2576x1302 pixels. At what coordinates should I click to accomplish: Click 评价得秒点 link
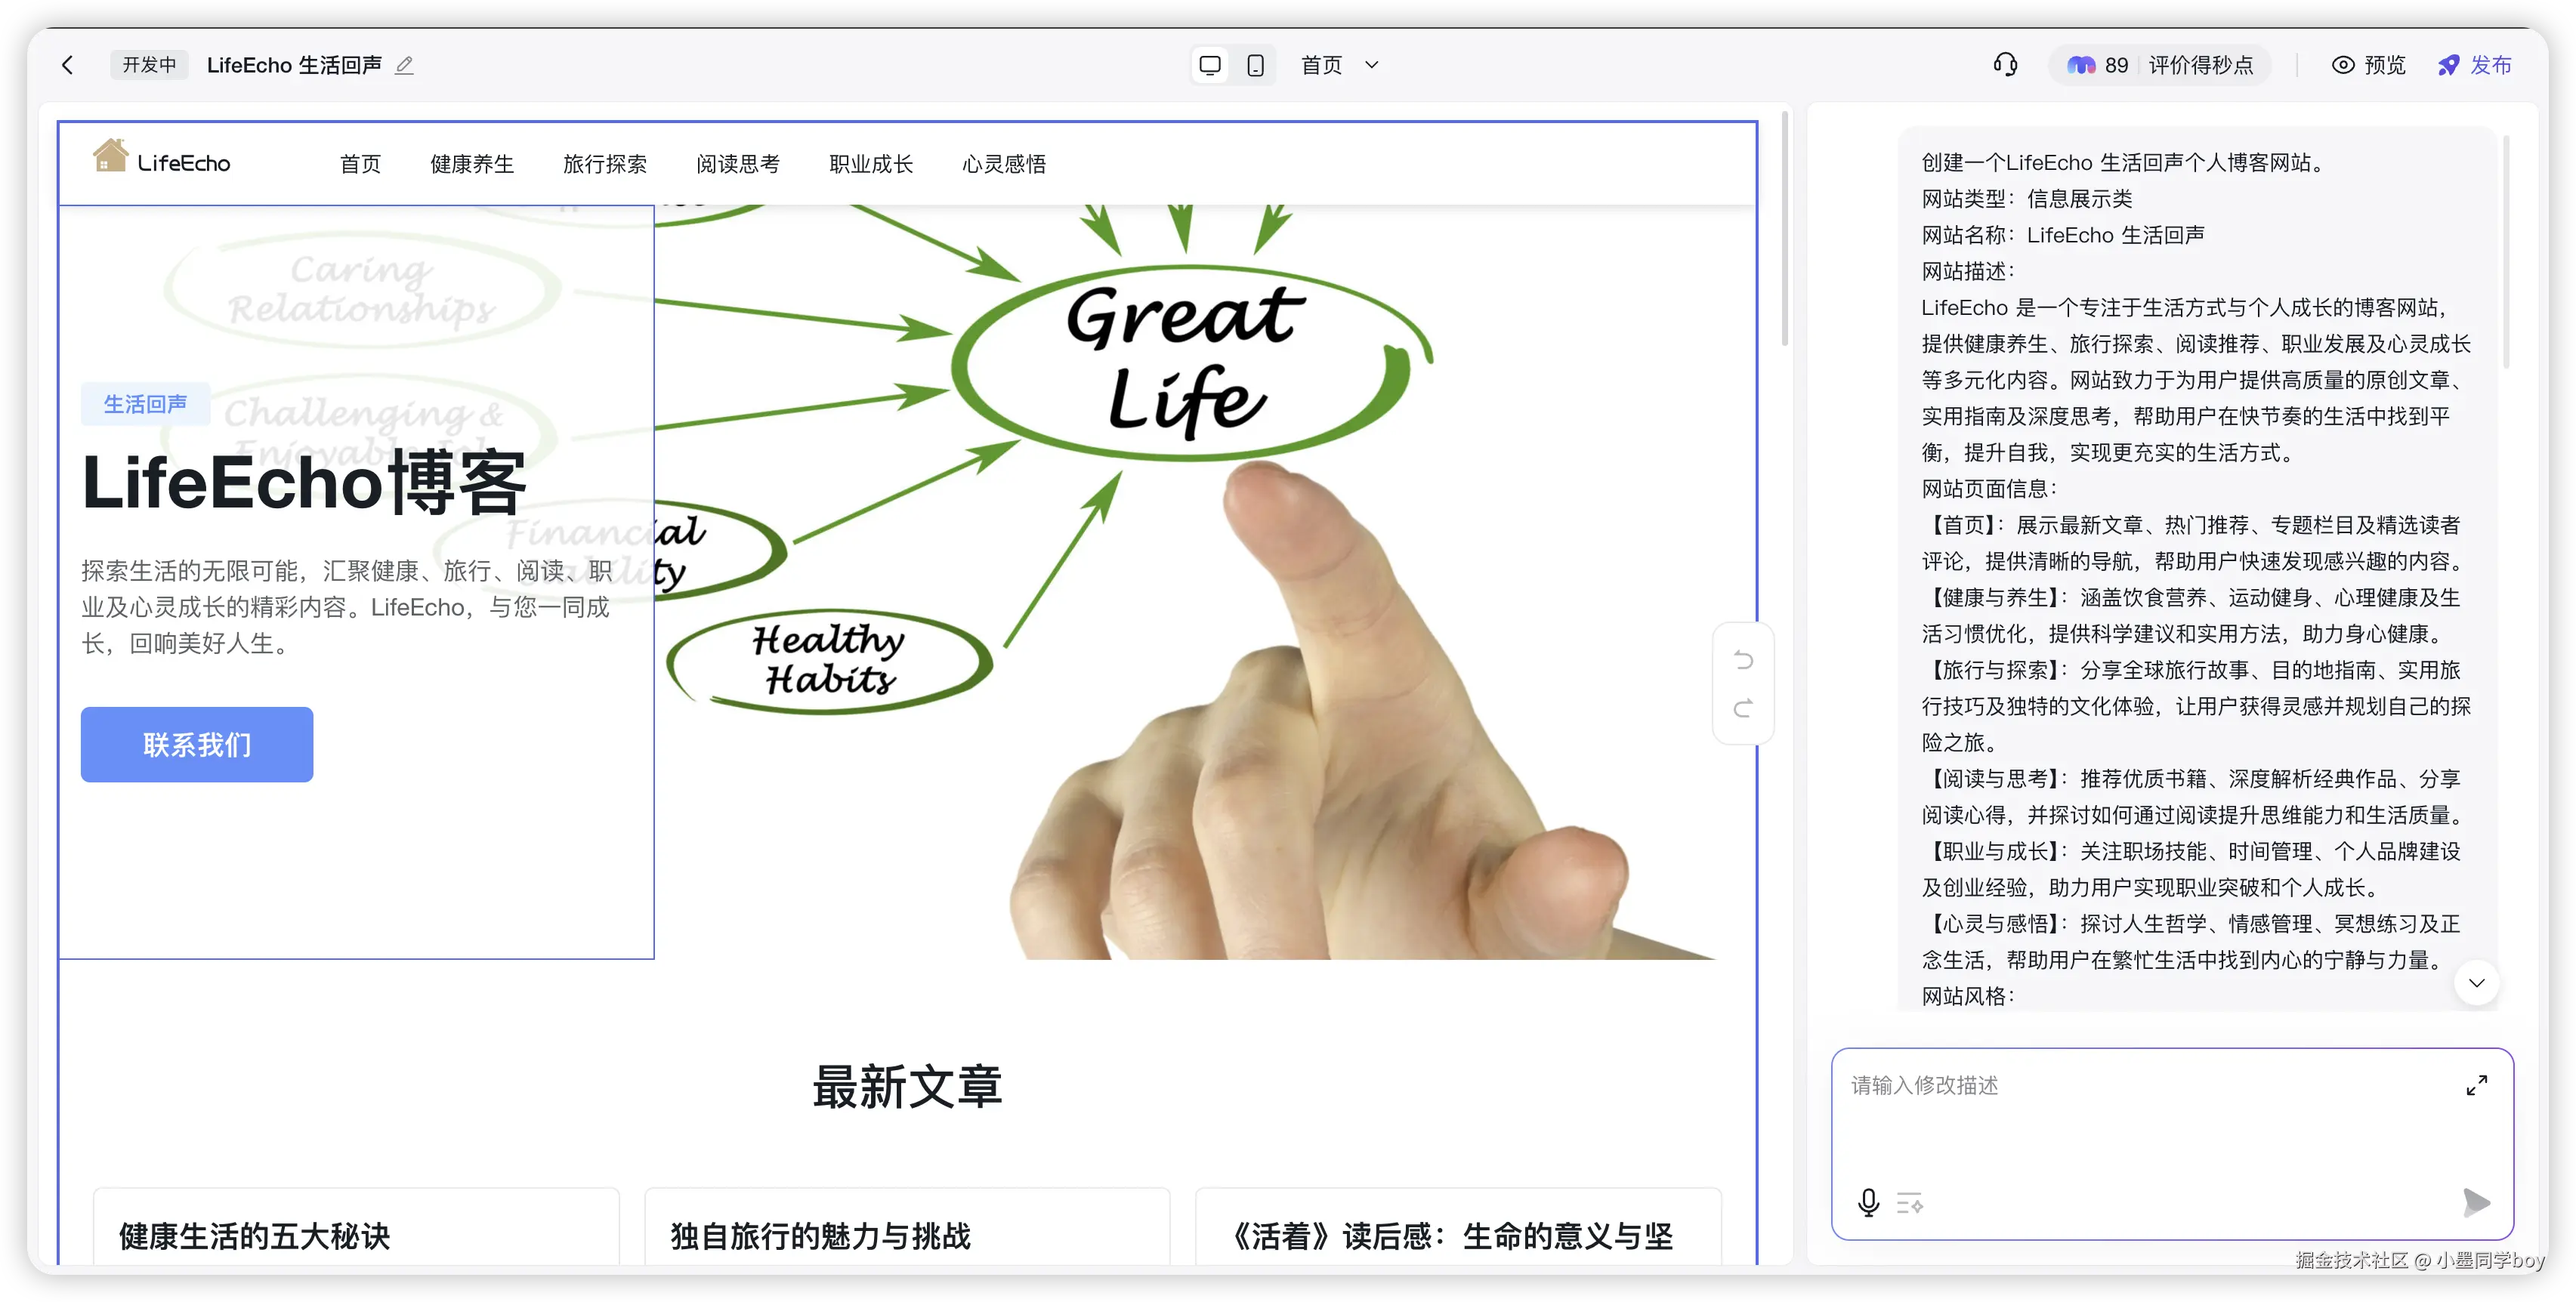pyautogui.click(x=2201, y=65)
